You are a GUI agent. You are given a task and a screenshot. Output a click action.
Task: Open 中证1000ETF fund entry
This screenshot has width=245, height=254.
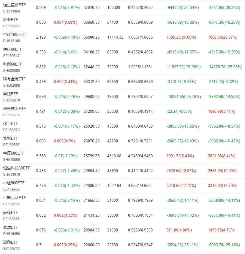pos(15,34)
